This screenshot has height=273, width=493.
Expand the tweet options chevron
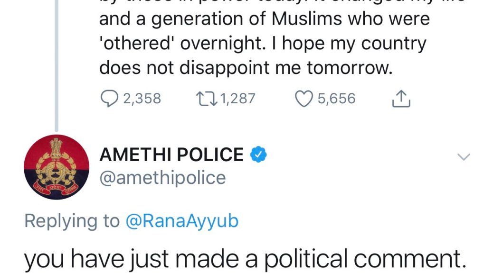click(x=464, y=157)
